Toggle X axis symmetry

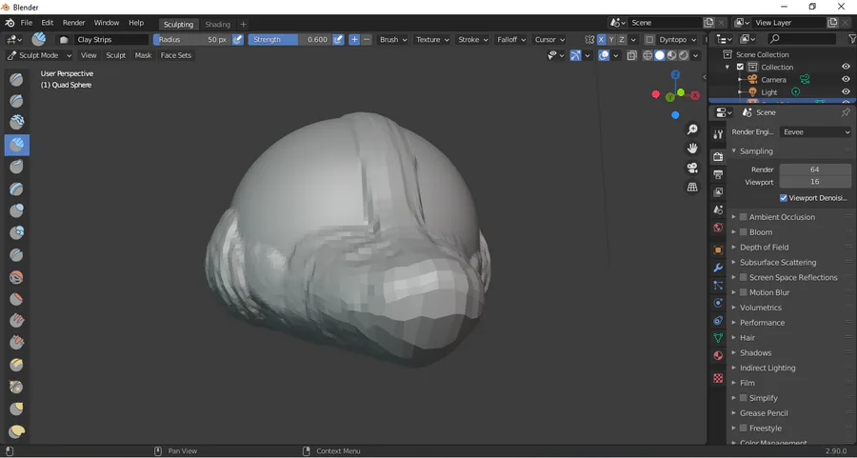(601, 39)
